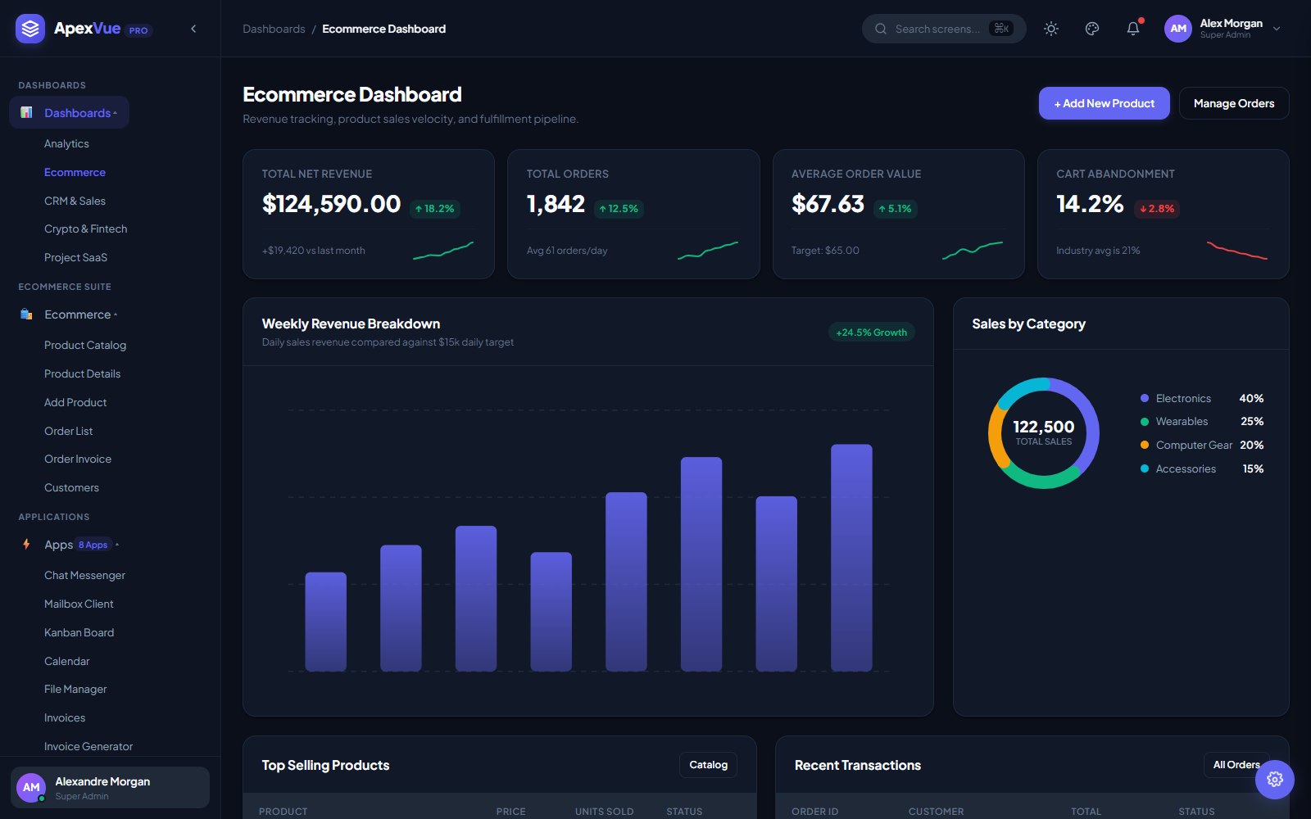
Task: Collapse the sidebar with the chevron arrow
Action: 193,29
